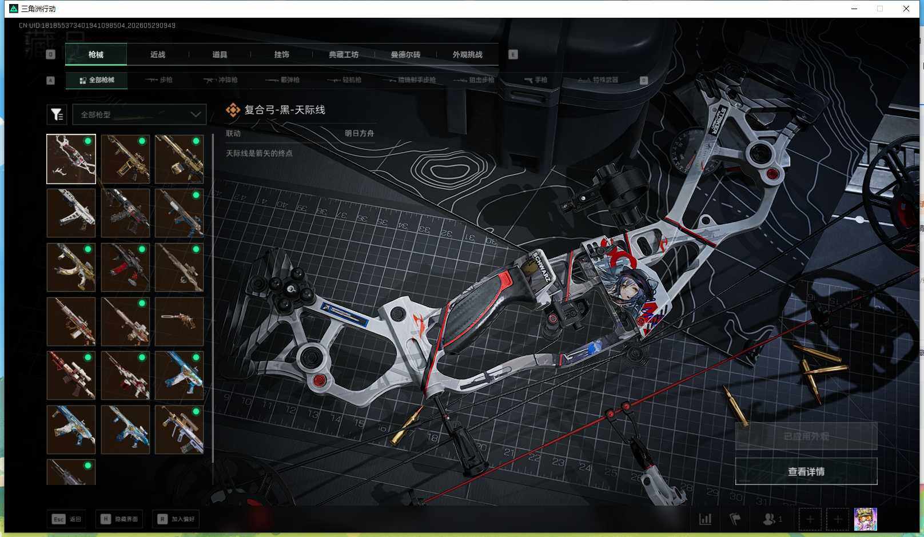Screen dimensions: 924x537
Task: Open the 挂饰 tab
Action: [x=281, y=55]
